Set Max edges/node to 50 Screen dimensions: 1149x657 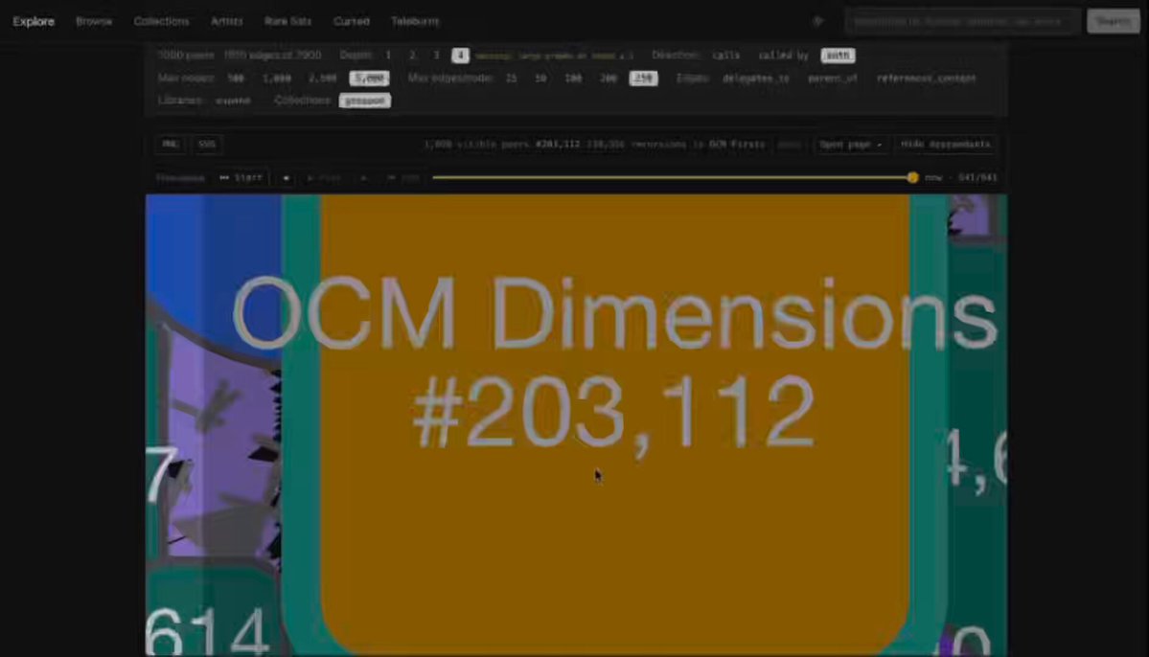tap(540, 79)
